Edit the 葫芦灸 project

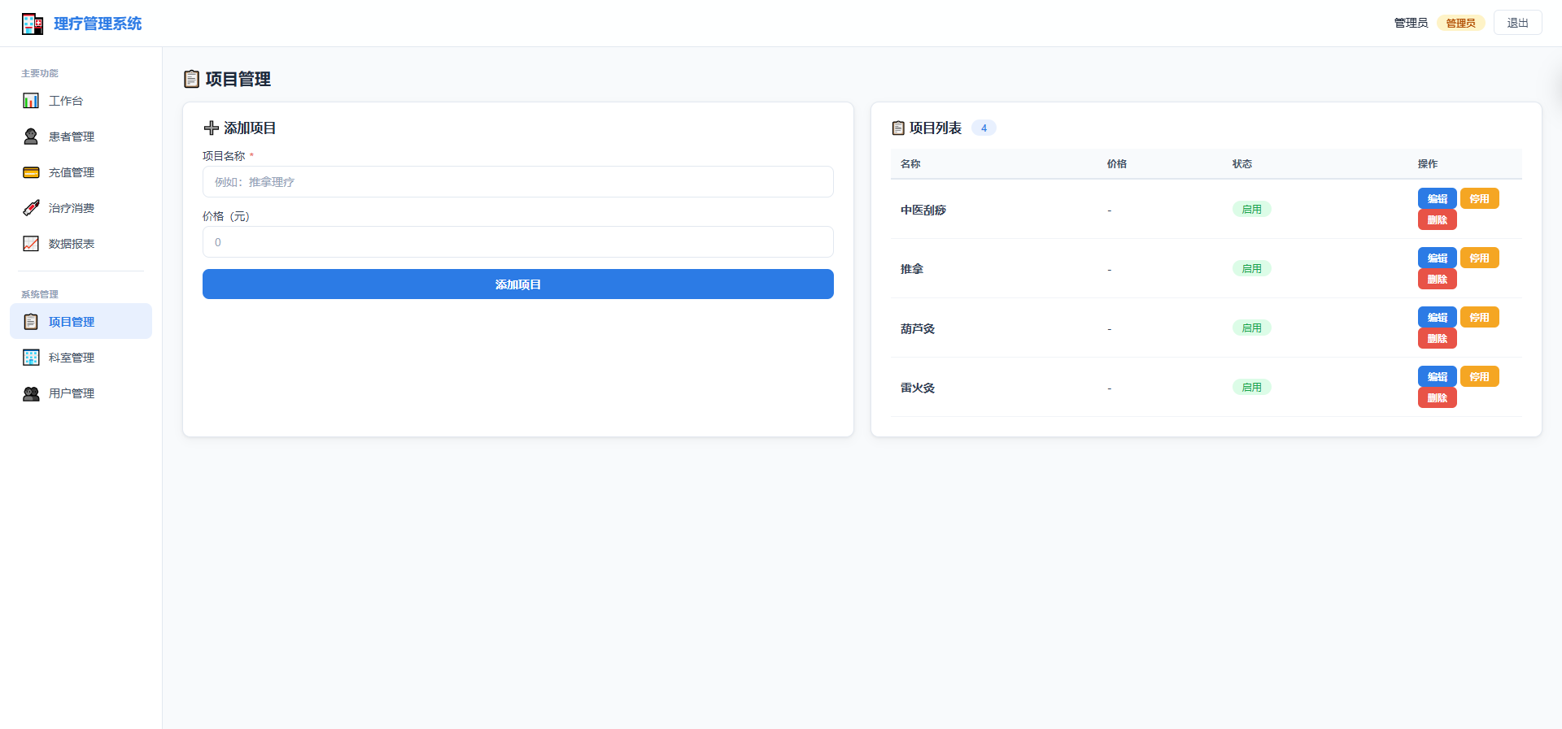1437,317
